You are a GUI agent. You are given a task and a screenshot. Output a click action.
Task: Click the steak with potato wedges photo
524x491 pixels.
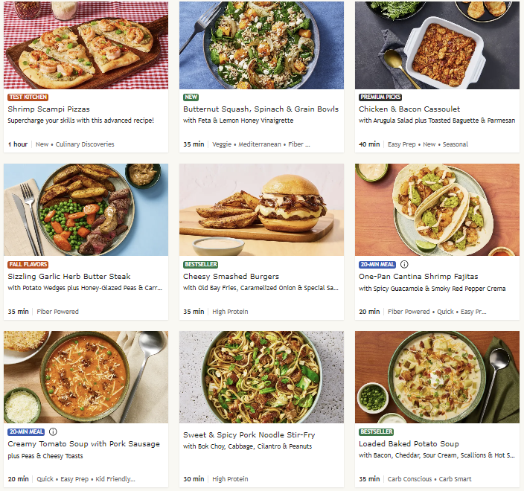tap(86, 210)
